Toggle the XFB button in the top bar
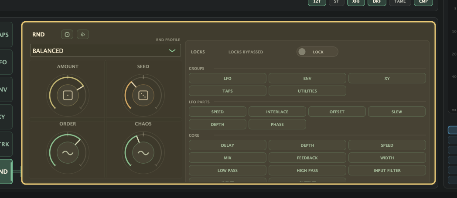This screenshot has width=457, height=198. (x=356, y=2)
